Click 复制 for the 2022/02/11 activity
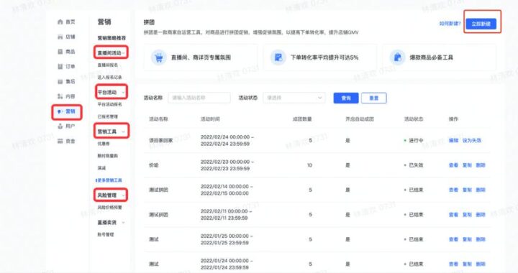The image size is (518, 273). point(467,215)
